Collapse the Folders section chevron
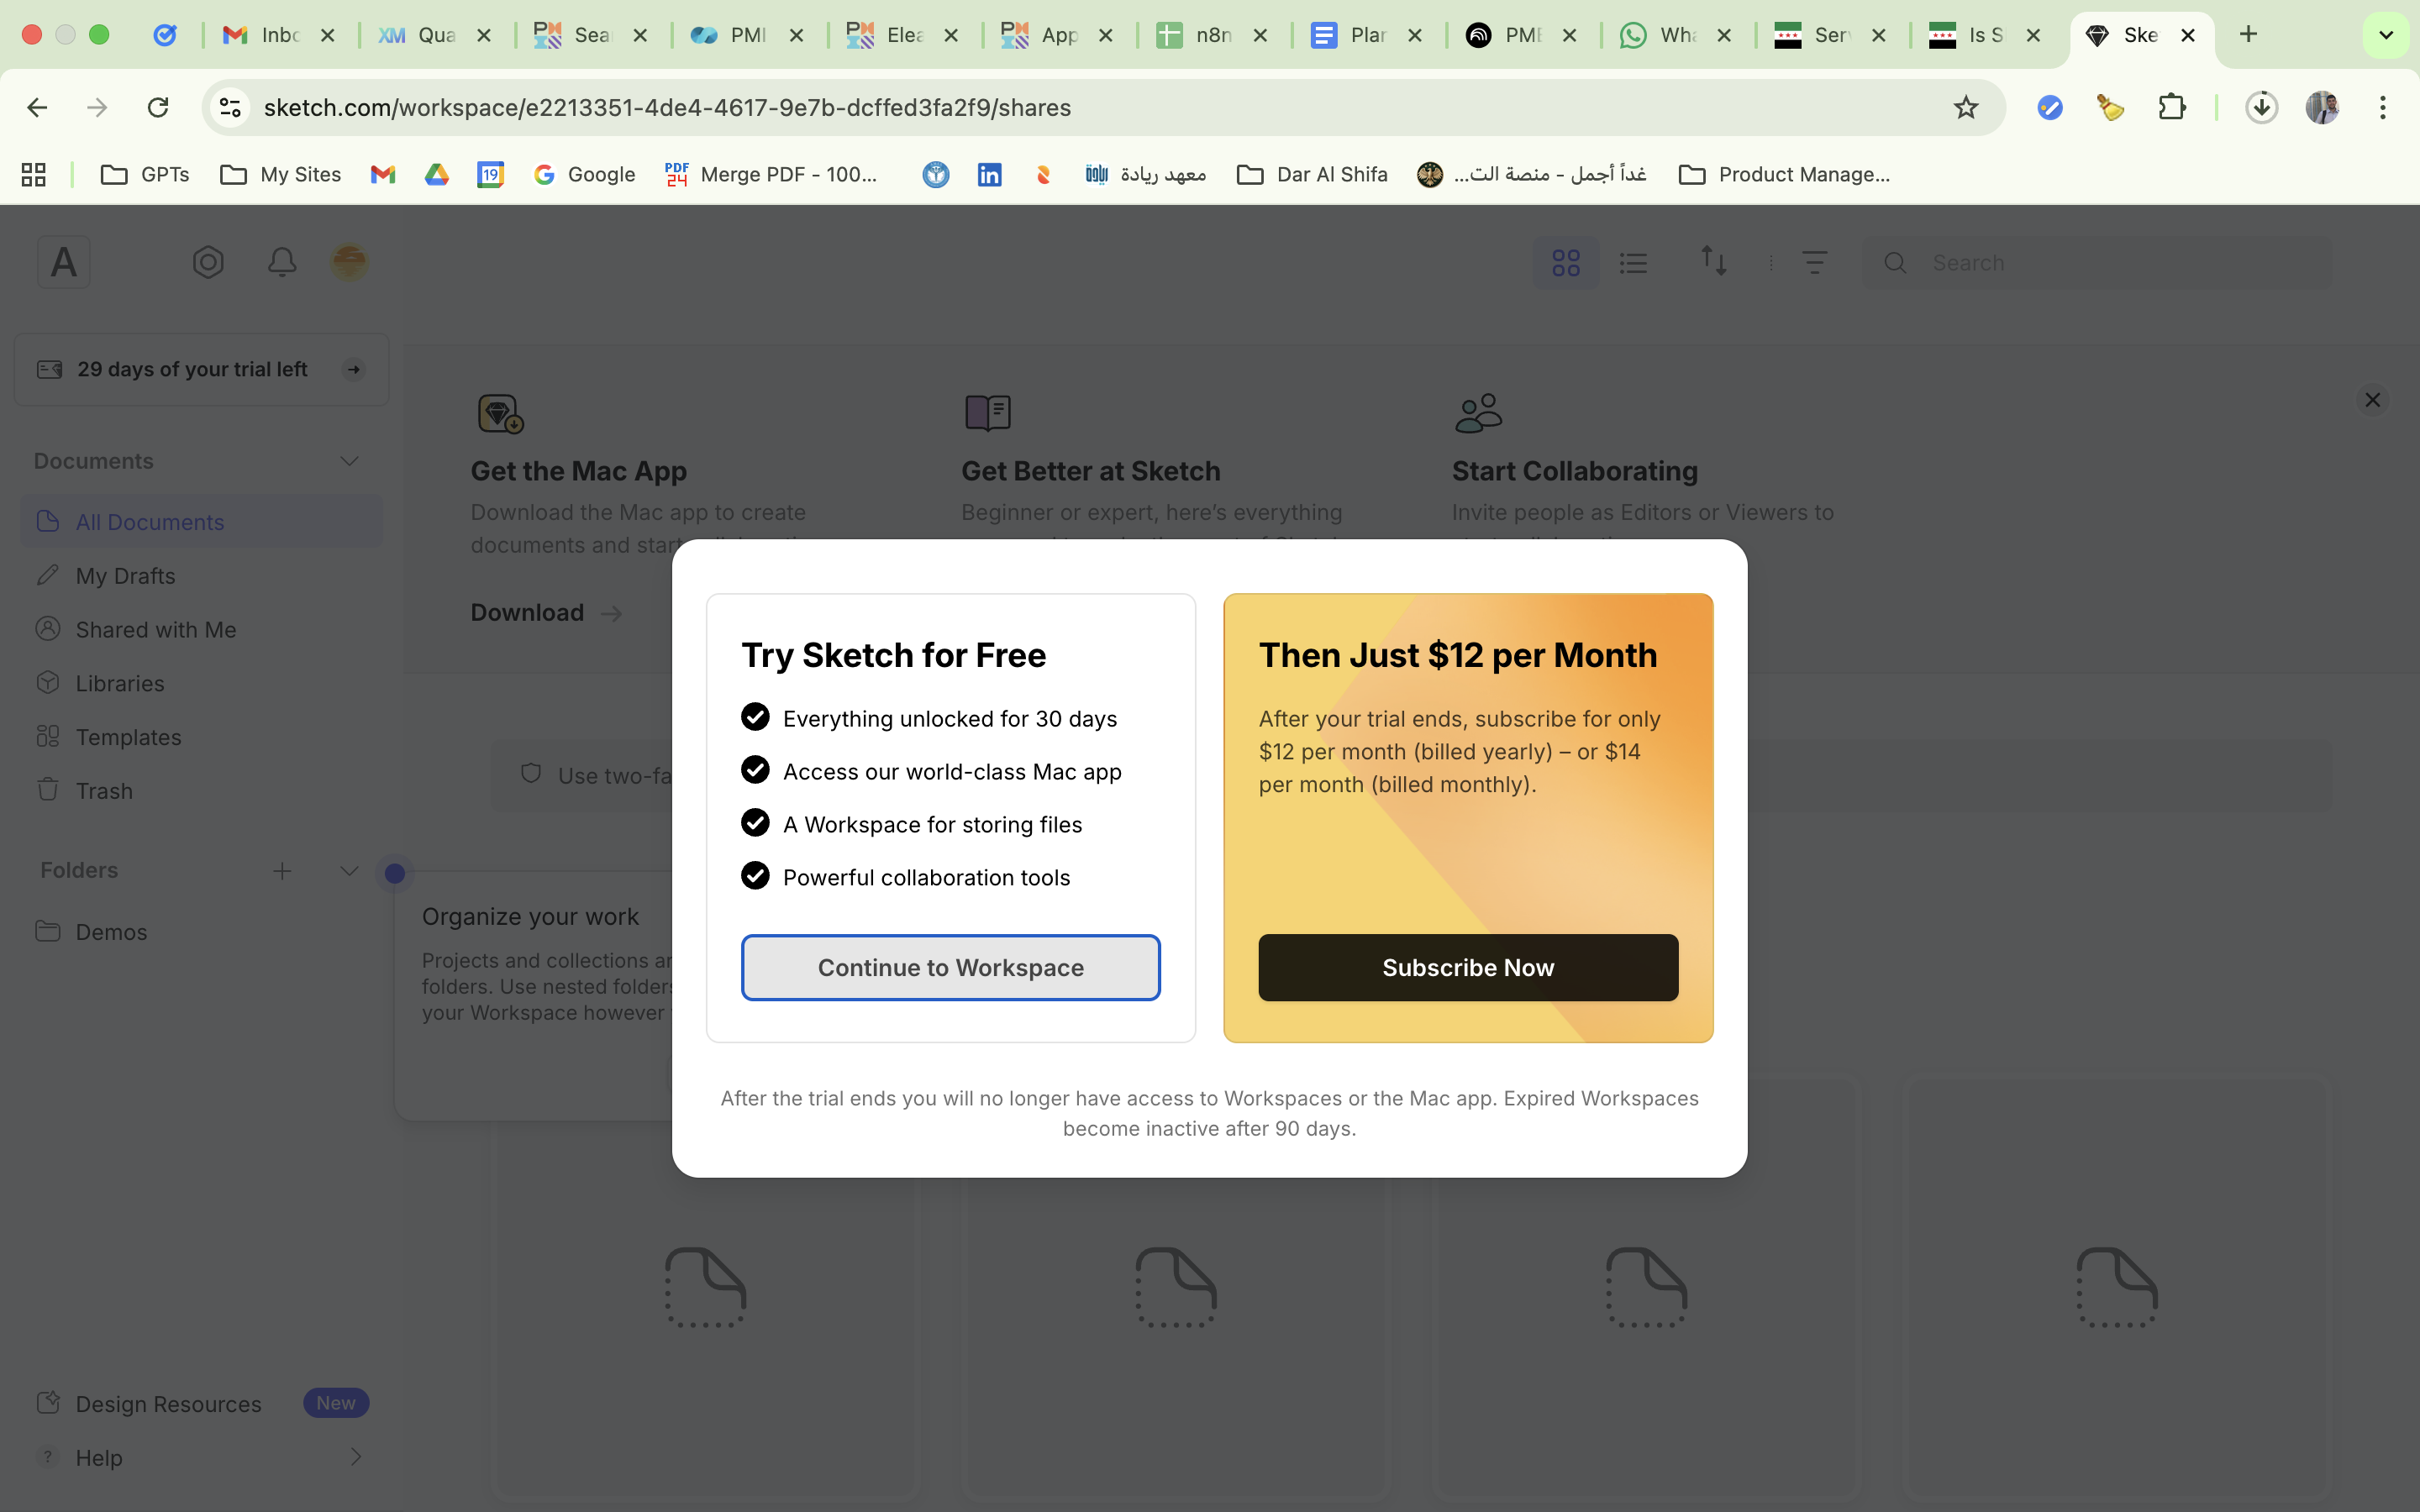The image size is (2420, 1512). click(349, 871)
